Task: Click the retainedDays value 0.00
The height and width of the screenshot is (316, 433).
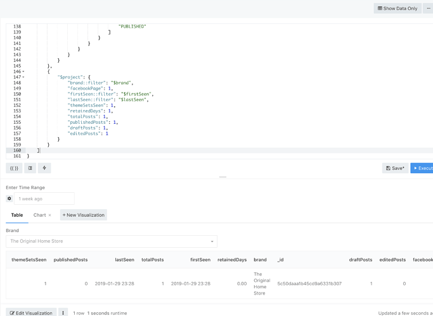Action: (x=242, y=284)
